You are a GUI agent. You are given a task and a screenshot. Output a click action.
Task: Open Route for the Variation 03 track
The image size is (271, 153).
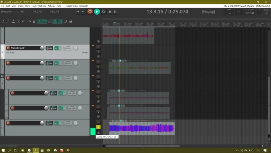pyautogui.click(x=49, y=48)
